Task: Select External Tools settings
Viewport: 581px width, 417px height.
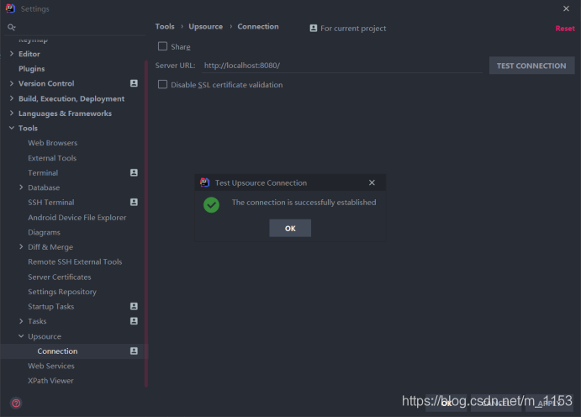Action: 52,158
